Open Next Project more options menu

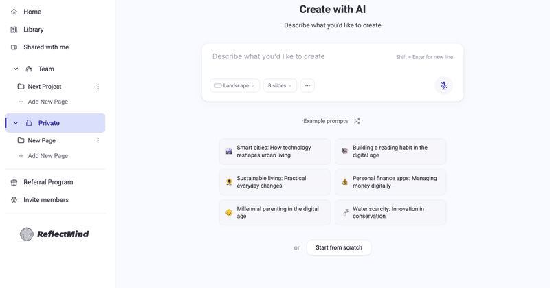pos(98,87)
